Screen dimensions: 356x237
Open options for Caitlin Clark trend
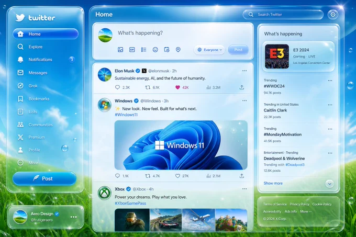tap(330, 105)
